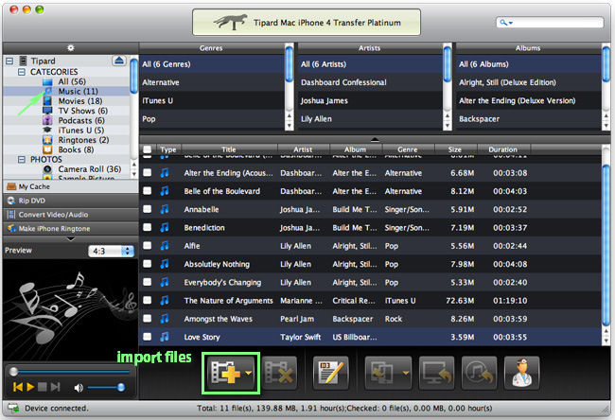615x420 pixels.
Task: Click the eject device icon
Action: tap(119, 61)
